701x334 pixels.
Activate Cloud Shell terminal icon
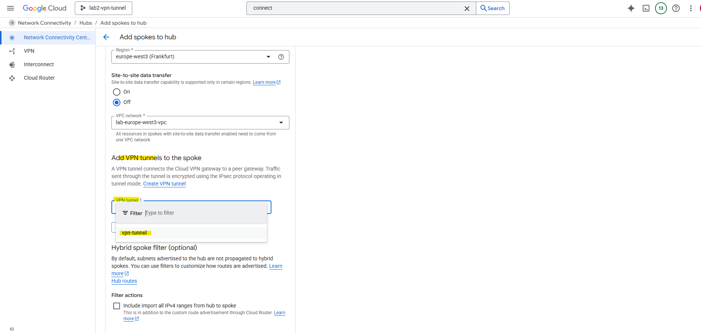[x=646, y=8]
